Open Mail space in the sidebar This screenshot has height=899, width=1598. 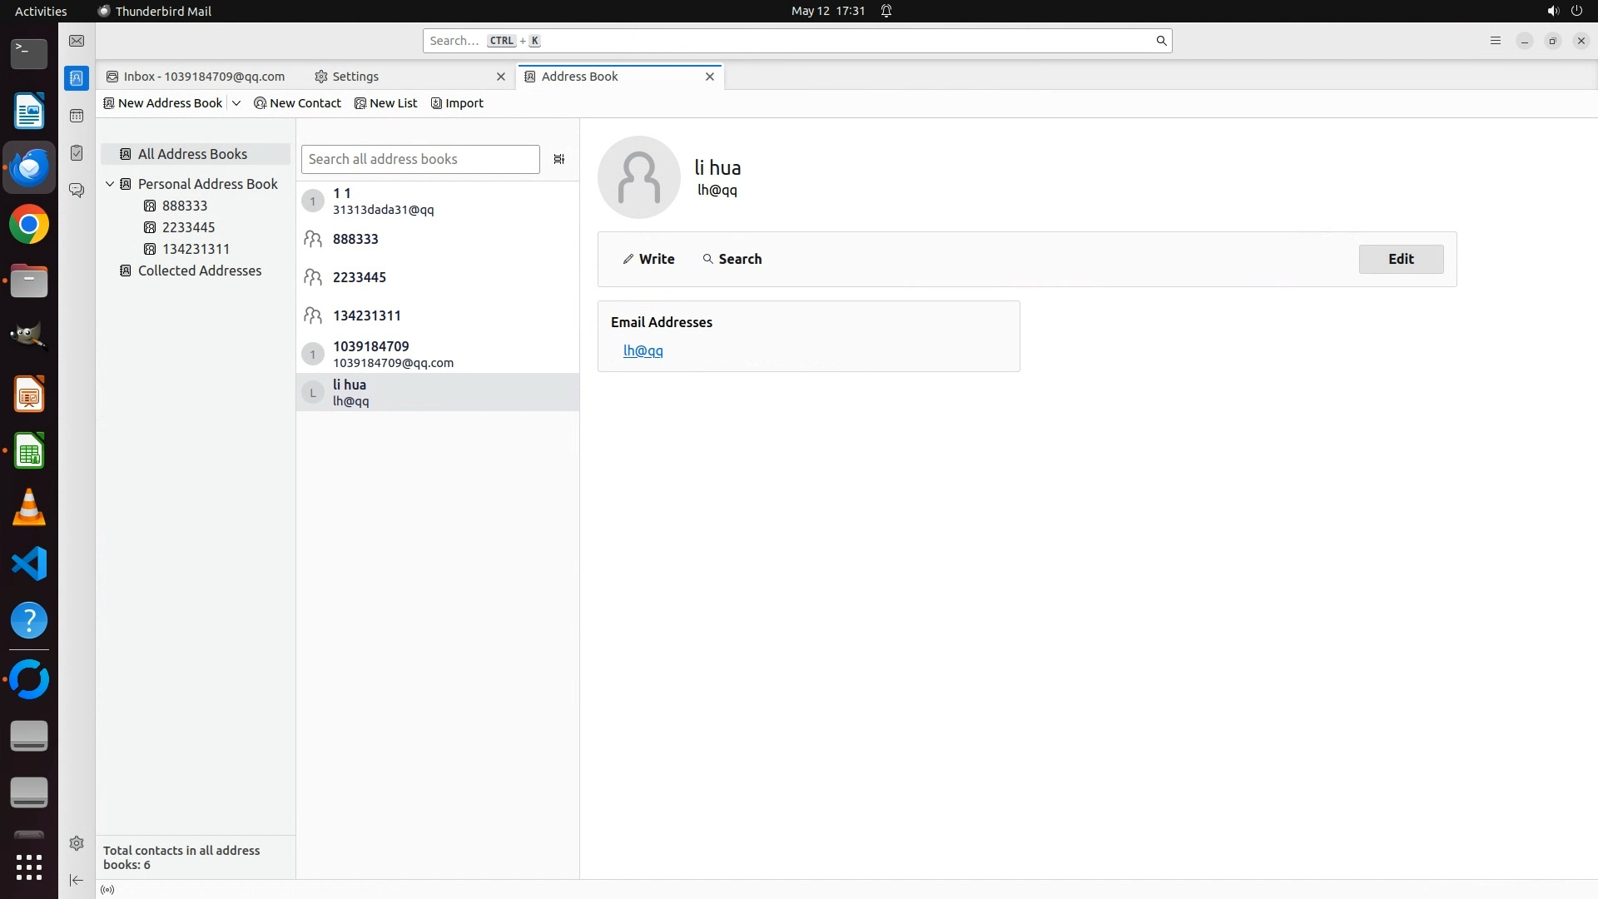pyautogui.click(x=77, y=41)
